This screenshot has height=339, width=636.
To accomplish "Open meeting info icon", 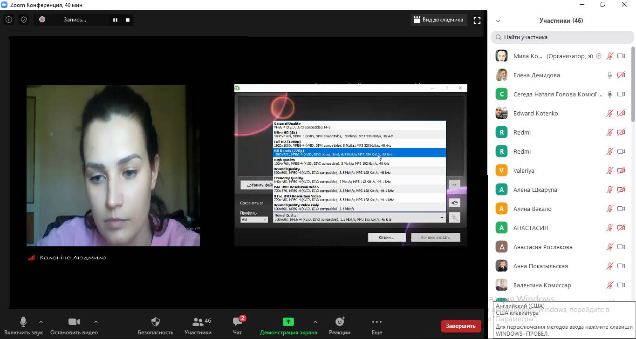I will click(x=9, y=20).
